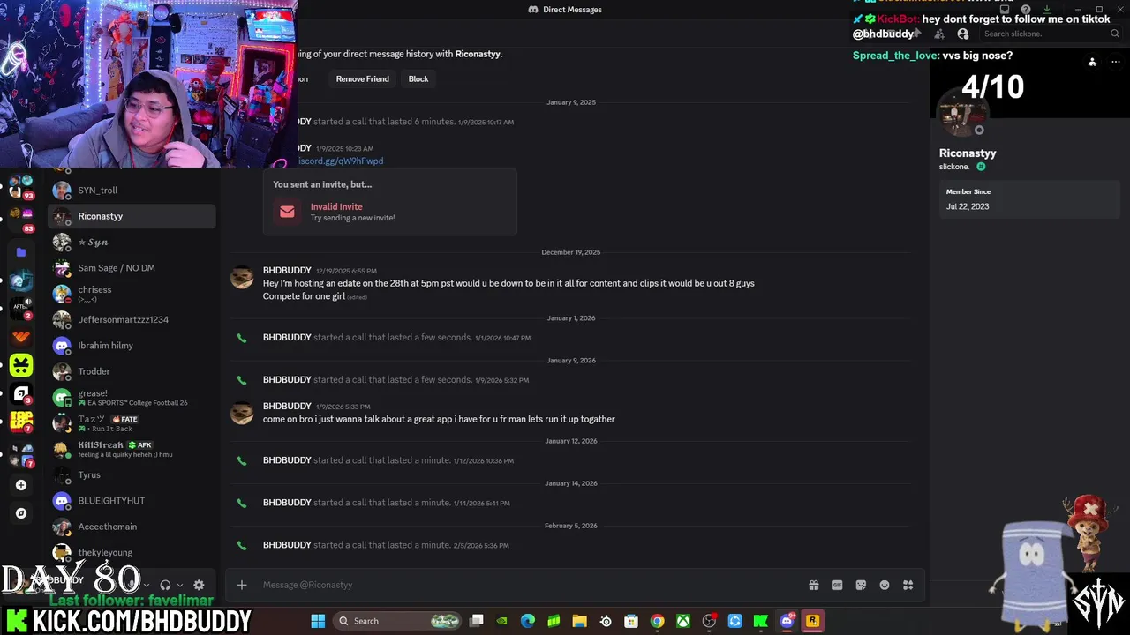Select chrisess direct message

132,294
